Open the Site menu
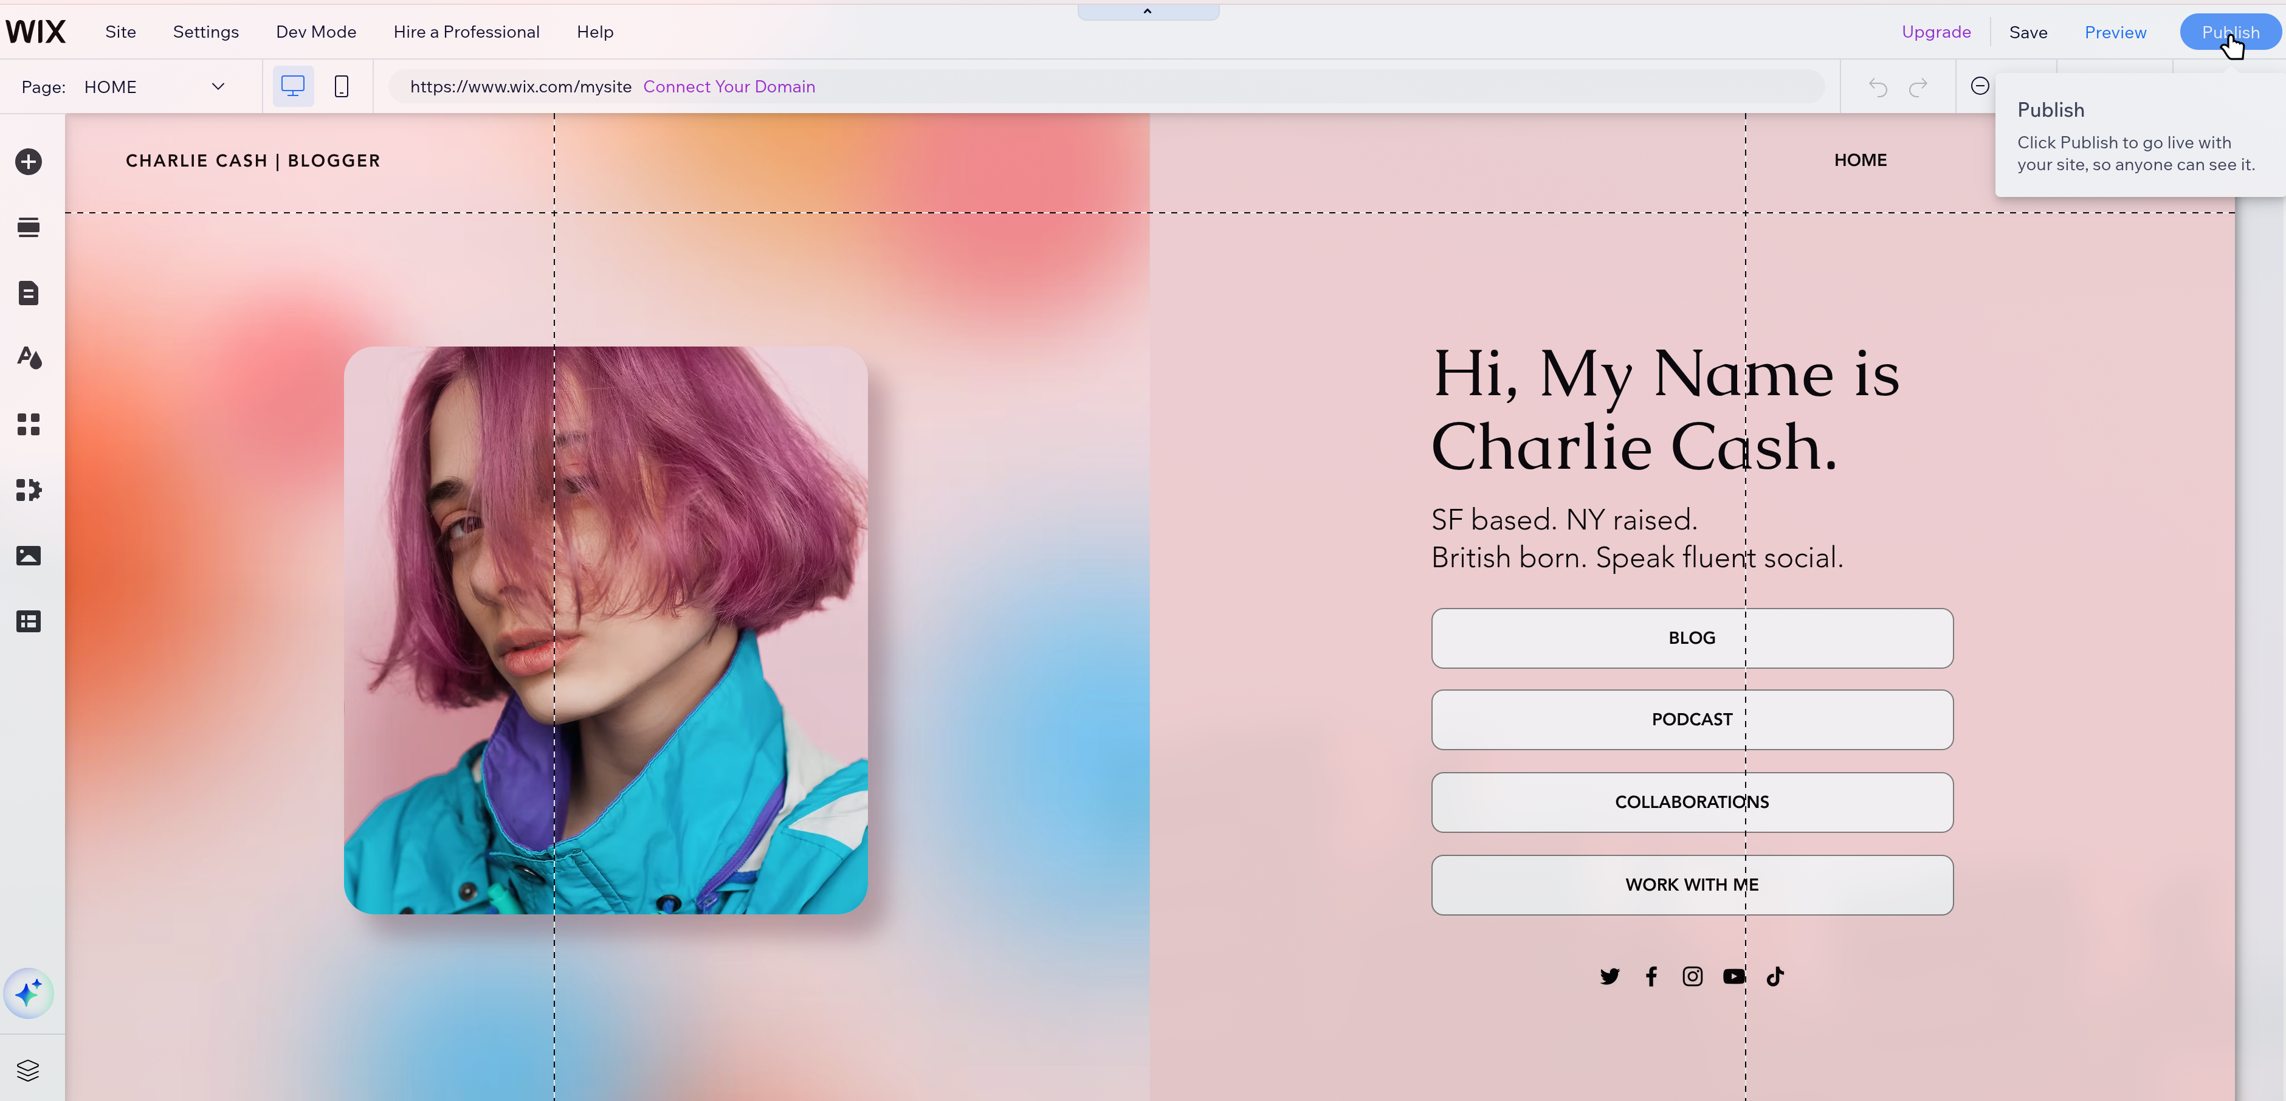 click(121, 32)
